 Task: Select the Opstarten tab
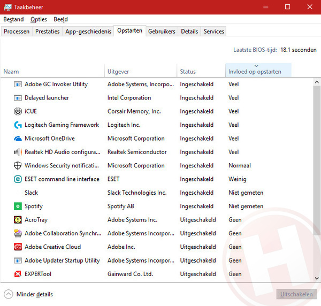129,30
